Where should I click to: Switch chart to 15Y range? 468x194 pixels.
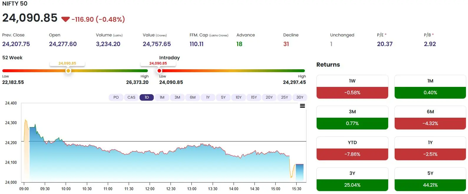(x=254, y=97)
